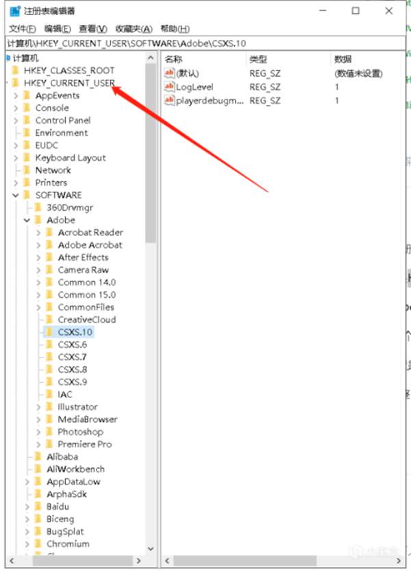Image resolution: width=411 pixels, height=573 pixels.
Task: Collapse the Adobe tree node
Action: pos(27,220)
